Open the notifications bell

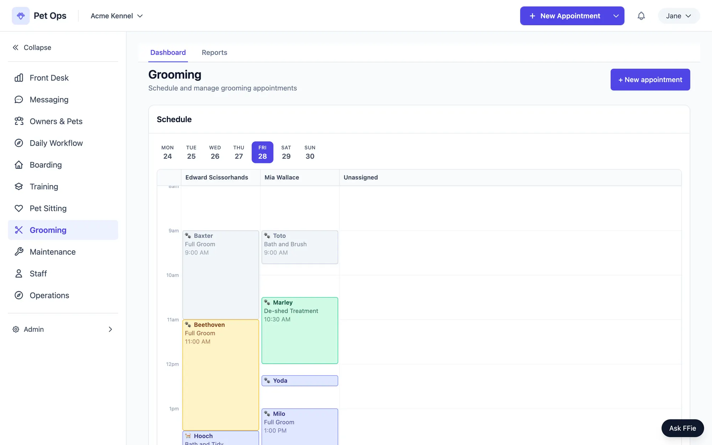coord(641,16)
